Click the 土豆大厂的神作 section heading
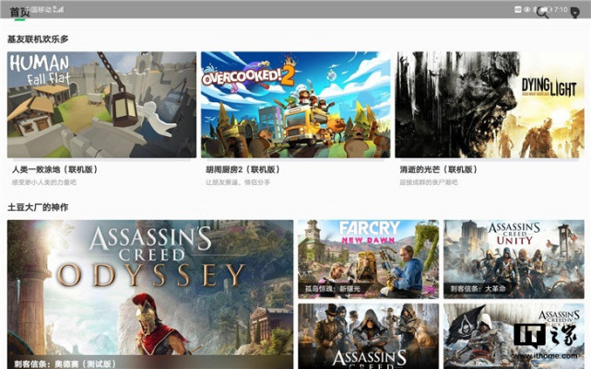This screenshot has width=591, height=369. tap(38, 207)
